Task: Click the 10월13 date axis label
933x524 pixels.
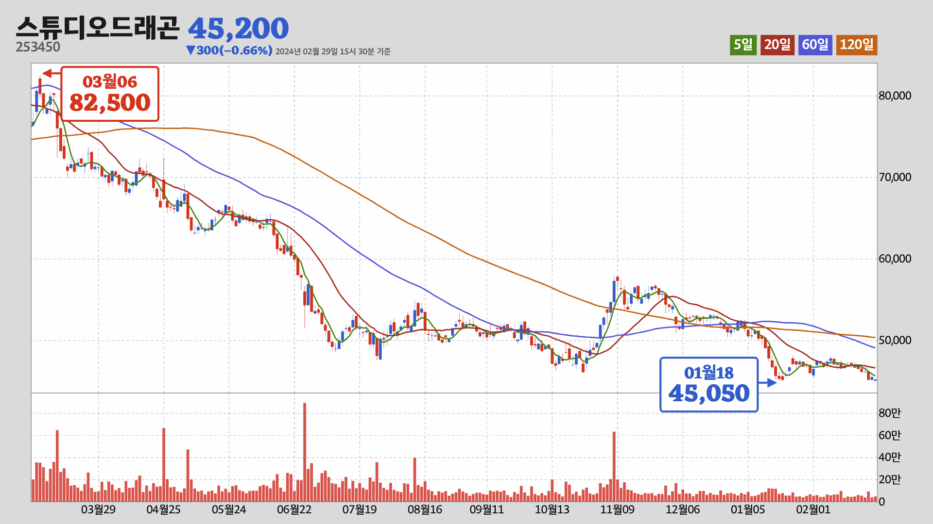Action: coord(552,509)
